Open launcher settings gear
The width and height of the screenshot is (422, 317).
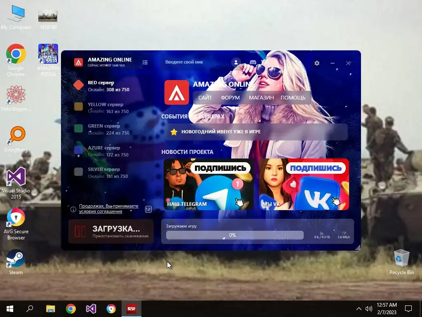[317, 63]
